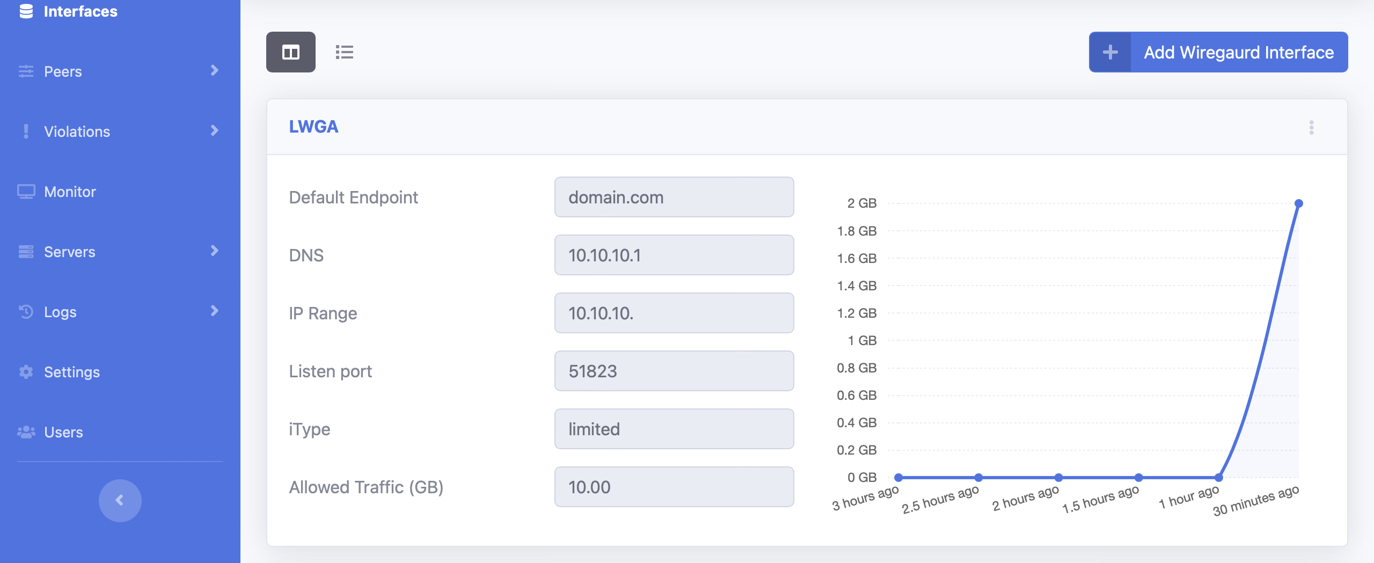Expand the Logs submenu chevron
Viewport: 1374px width, 563px height.
click(x=215, y=311)
